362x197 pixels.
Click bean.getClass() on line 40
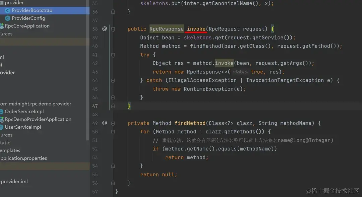[247, 46]
